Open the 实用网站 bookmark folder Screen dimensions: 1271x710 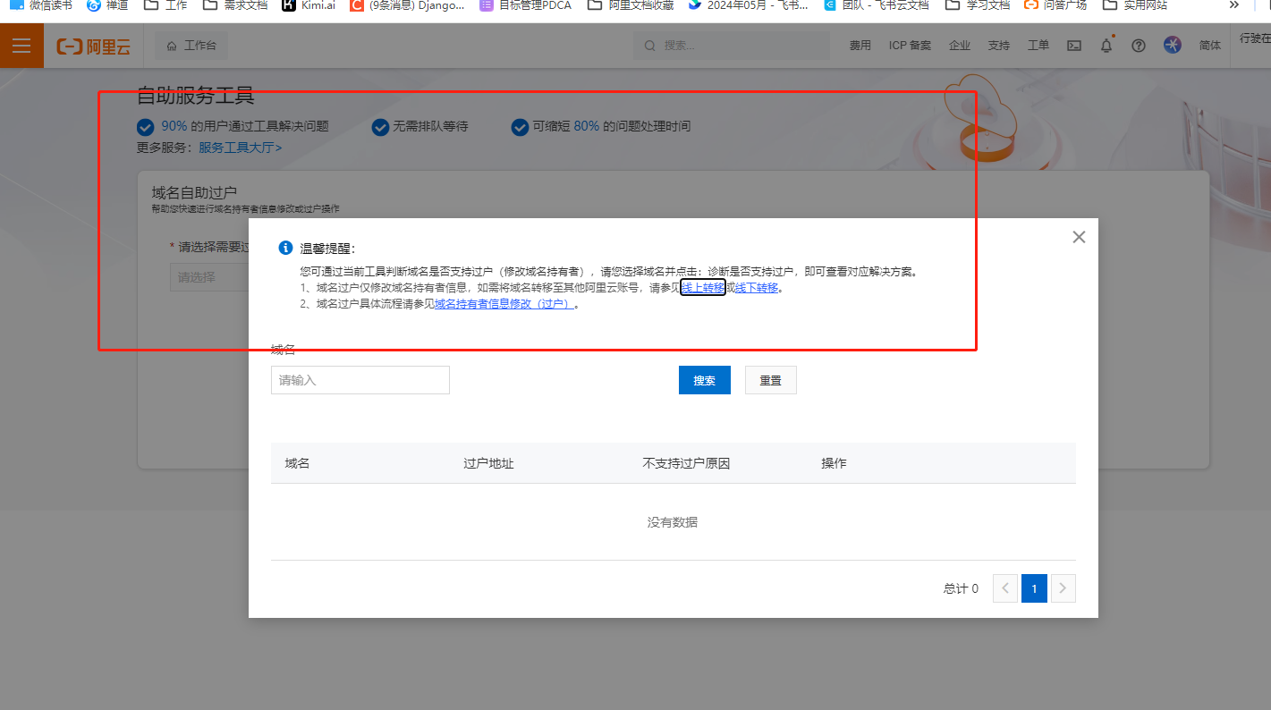tap(1135, 5)
